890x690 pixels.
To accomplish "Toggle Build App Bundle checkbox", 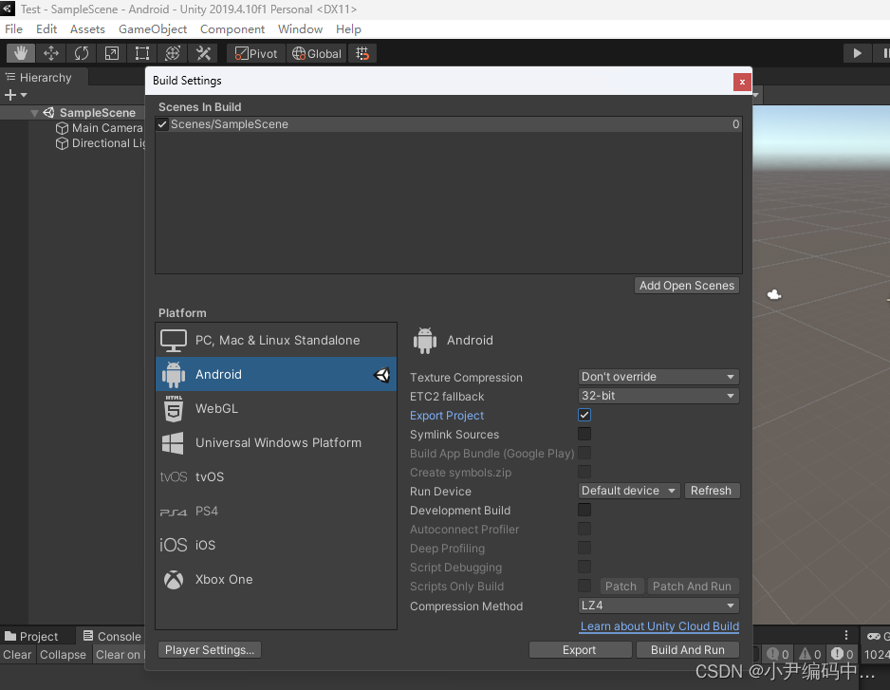I will 584,453.
